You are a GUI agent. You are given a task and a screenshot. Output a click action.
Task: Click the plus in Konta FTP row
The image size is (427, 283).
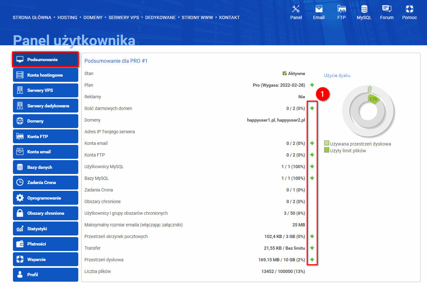point(312,155)
